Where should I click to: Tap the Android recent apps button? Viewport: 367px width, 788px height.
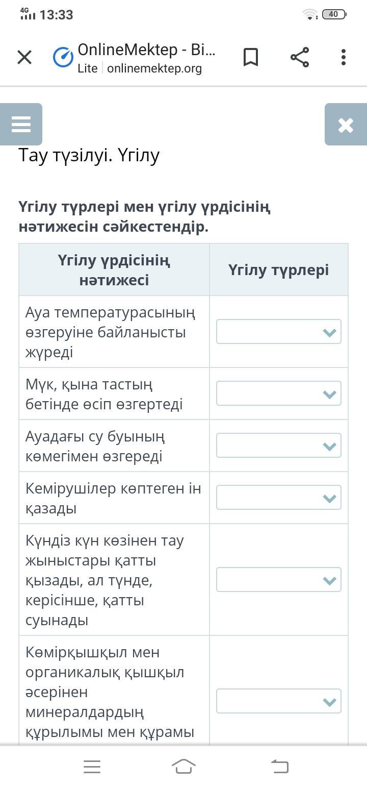coord(92,766)
